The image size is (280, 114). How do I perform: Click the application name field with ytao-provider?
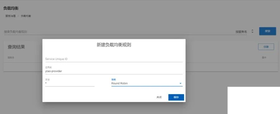pyautogui.click(x=114, y=71)
